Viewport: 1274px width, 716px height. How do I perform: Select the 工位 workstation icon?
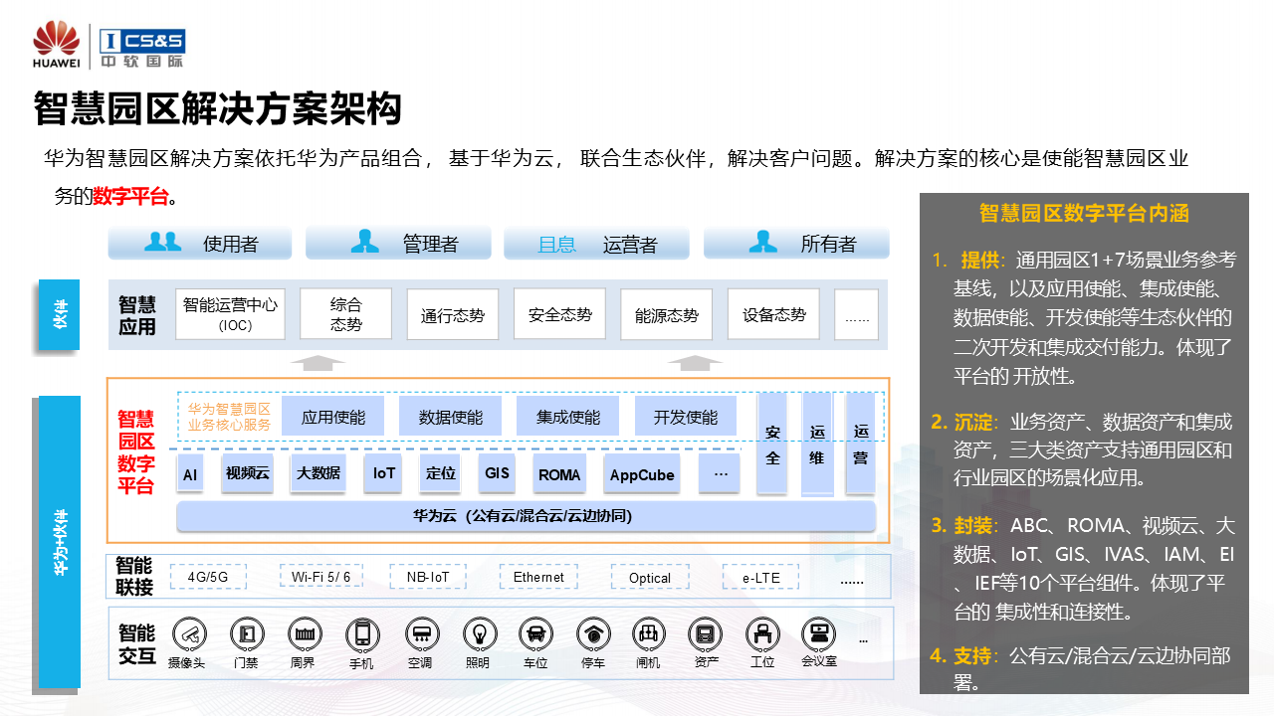[762, 632]
